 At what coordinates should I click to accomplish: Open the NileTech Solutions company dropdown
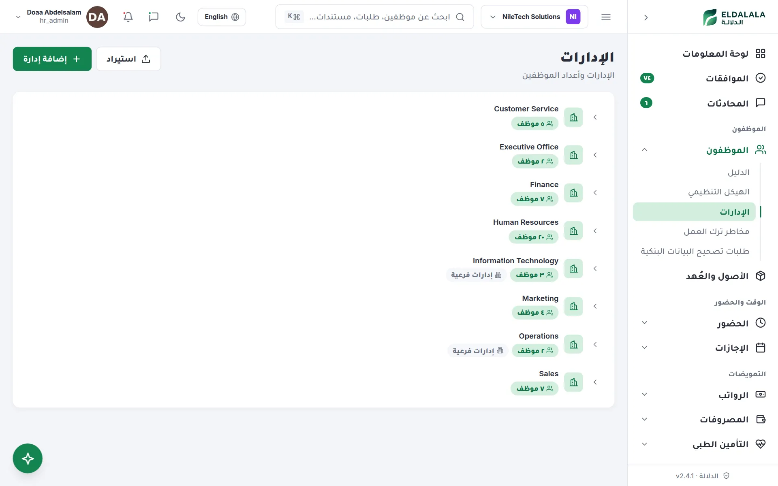point(534,17)
